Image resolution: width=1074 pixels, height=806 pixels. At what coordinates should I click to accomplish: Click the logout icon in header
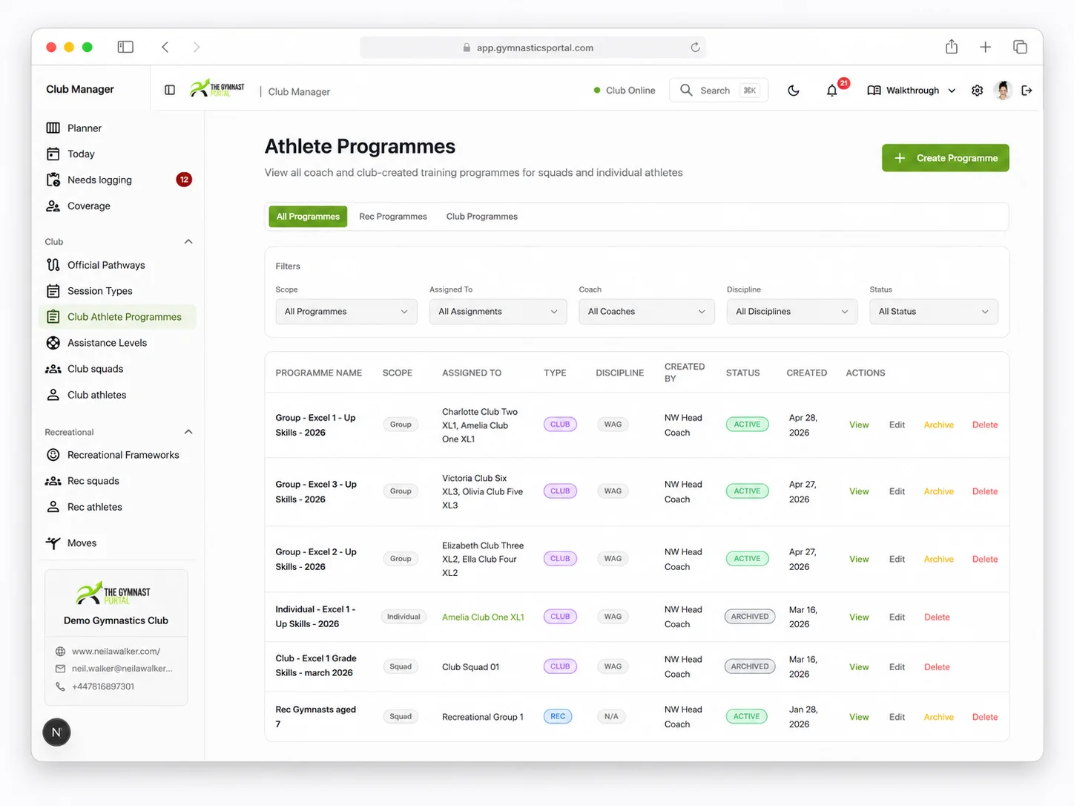click(x=1027, y=91)
